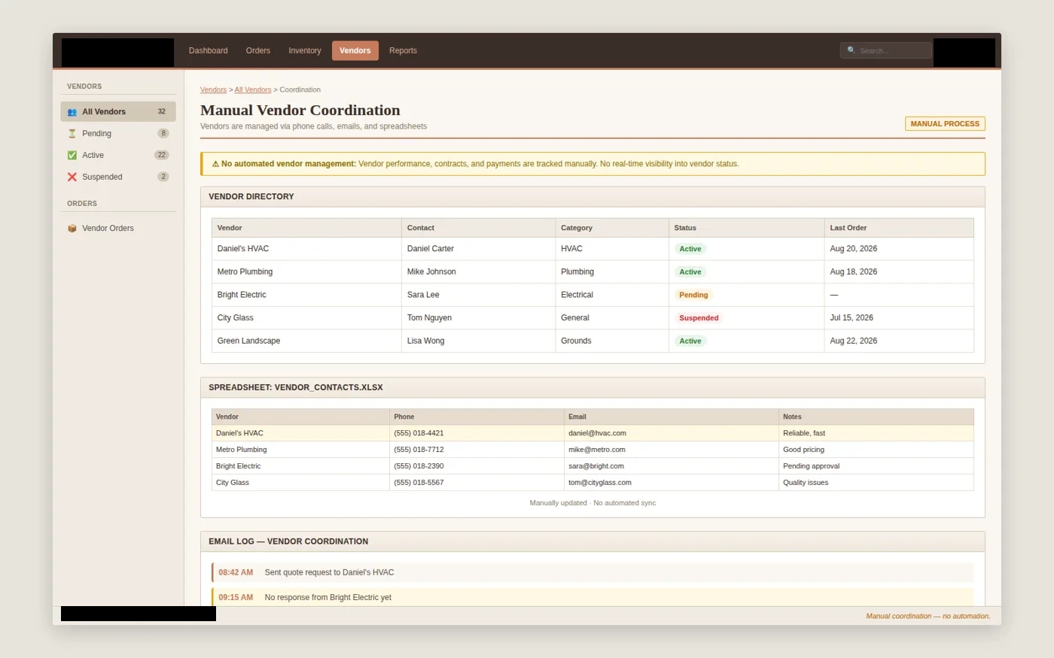Screen dimensions: 1054x658
Task: Open the Dashboard tab
Action: [208, 50]
